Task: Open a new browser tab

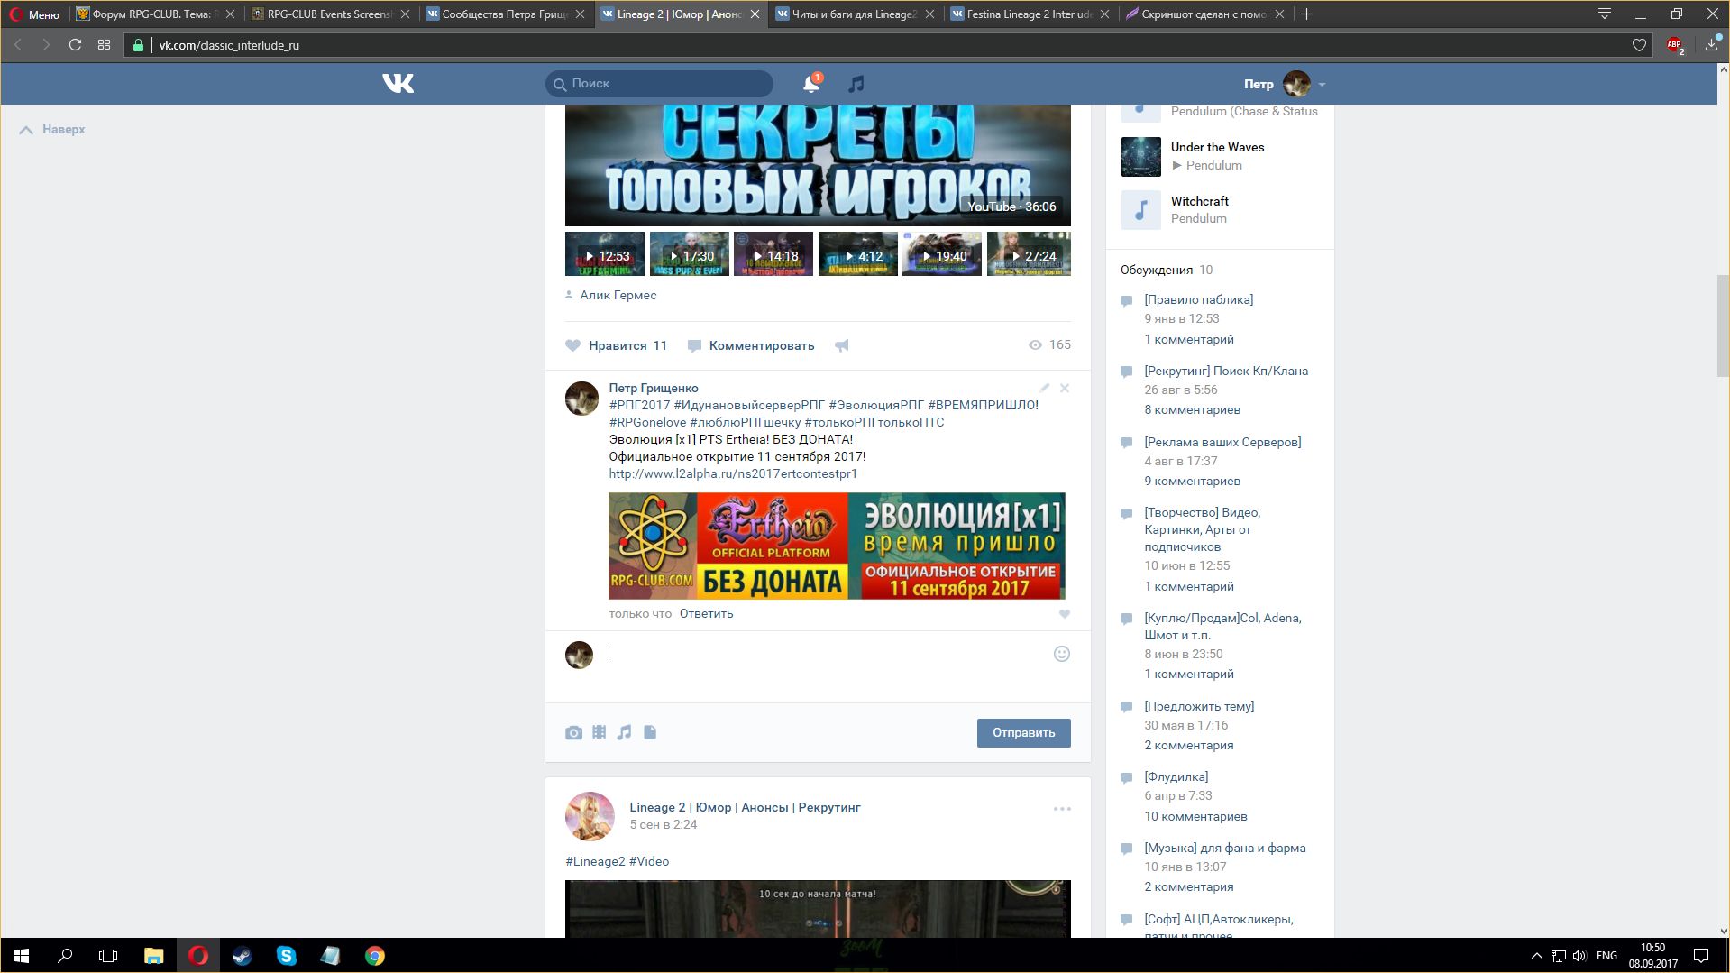Action: click(1307, 14)
